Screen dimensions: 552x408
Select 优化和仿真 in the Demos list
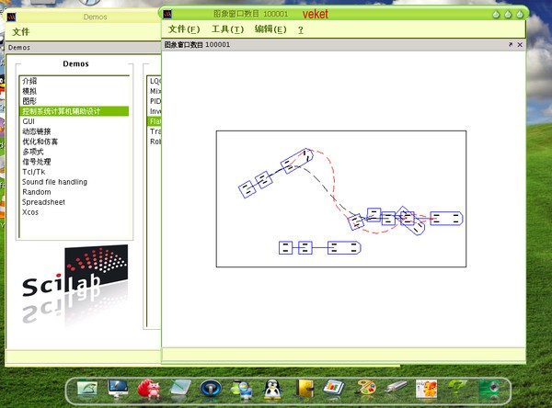(74, 142)
